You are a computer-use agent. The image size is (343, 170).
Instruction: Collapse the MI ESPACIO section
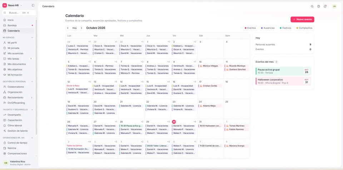click(32, 37)
